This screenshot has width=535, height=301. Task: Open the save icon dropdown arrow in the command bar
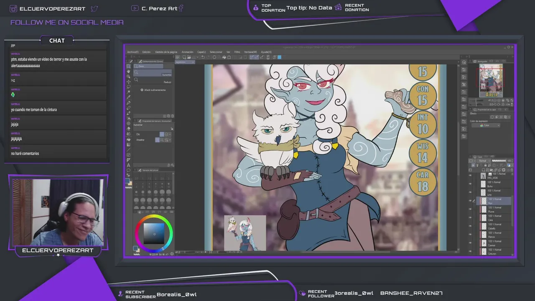click(198, 57)
